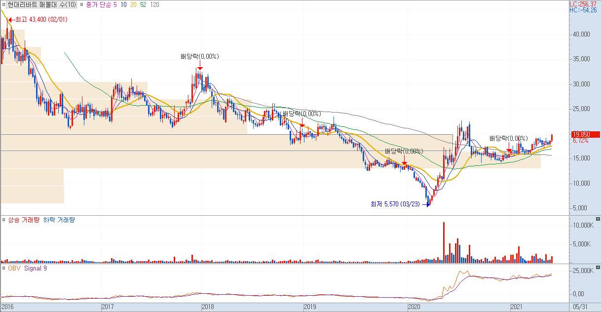The height and width of the screenshot is (312, 601).
Task: Click the 2021 year label on time axis
Action: click(x=518, y=308)
